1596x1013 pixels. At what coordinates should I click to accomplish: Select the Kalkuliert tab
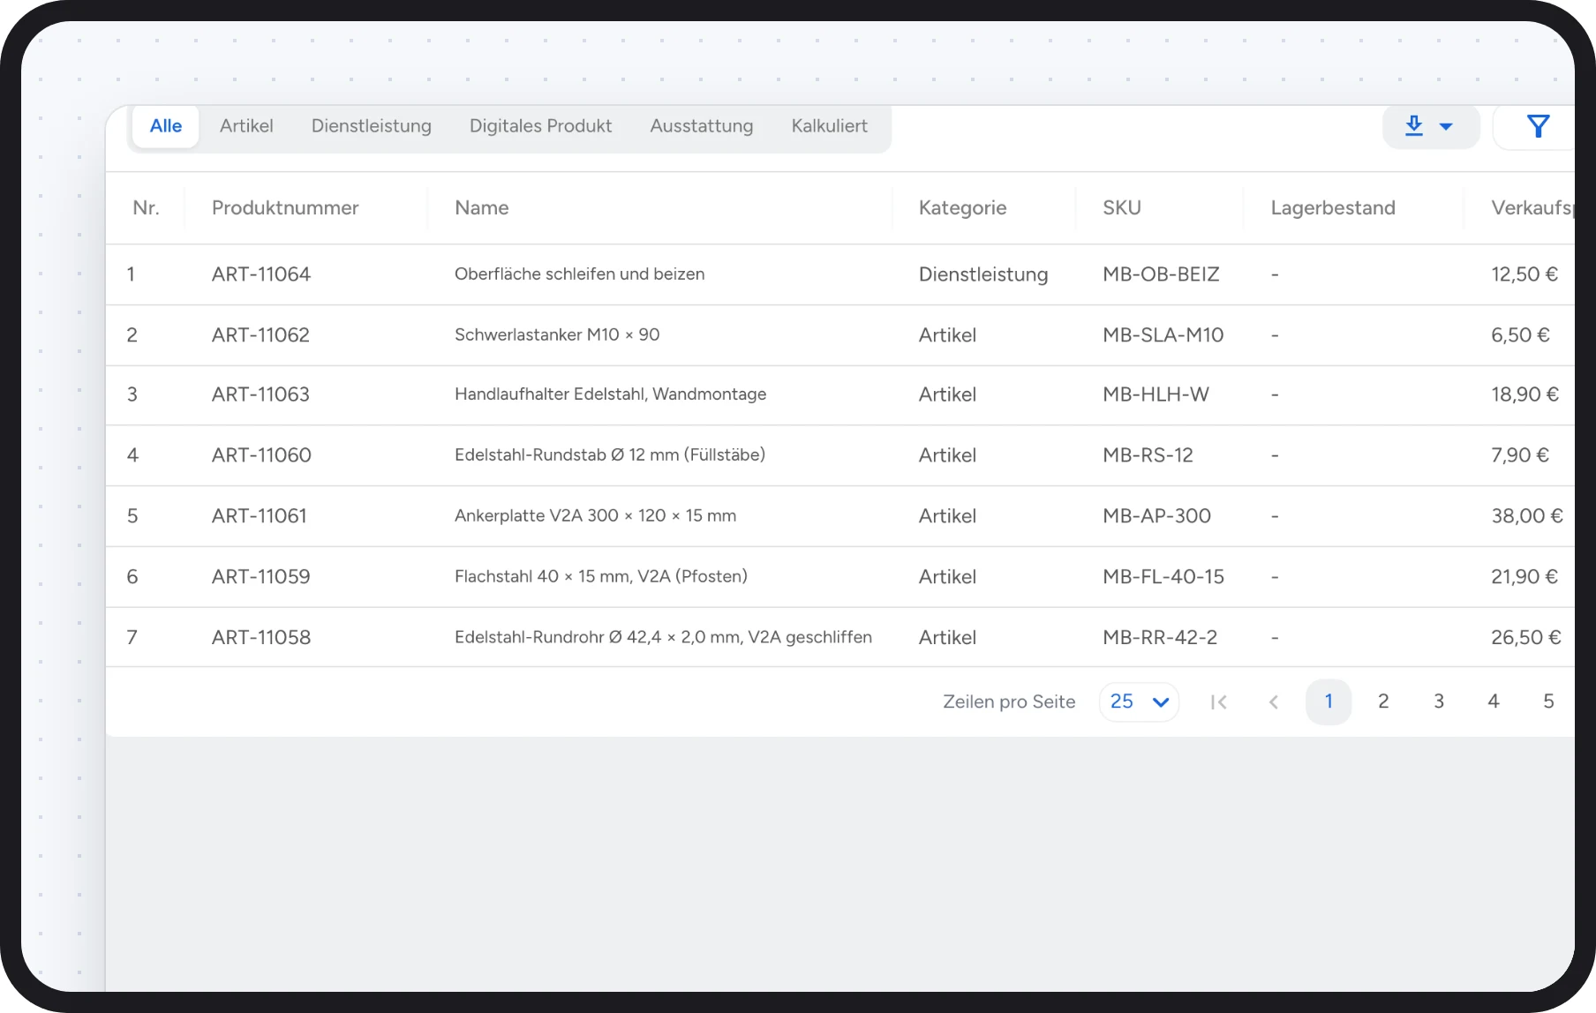829,126
